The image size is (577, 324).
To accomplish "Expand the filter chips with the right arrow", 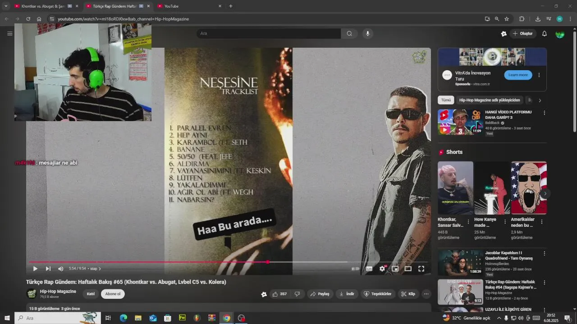I will point(540,100).
